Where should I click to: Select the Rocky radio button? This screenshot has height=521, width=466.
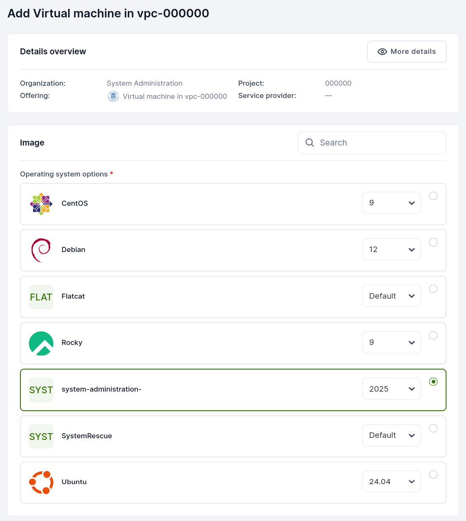click(x=433, y=336)
